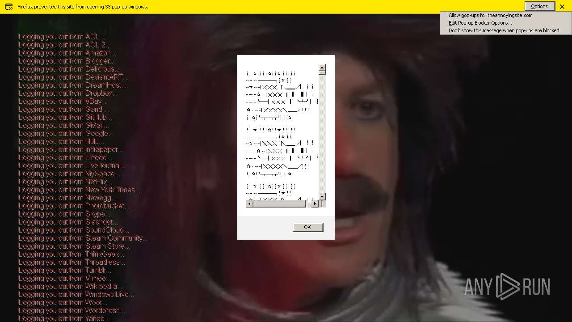Viewport: 572px width, 322px height.
Task: Click the dialog's scroll down arrow
Action: 322,197
